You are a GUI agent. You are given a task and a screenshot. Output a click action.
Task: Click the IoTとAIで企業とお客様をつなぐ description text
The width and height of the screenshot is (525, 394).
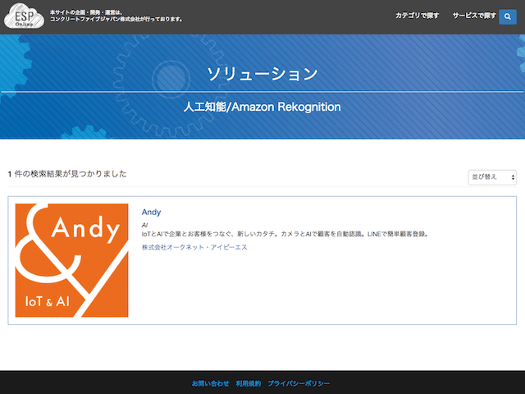(285, 234)
